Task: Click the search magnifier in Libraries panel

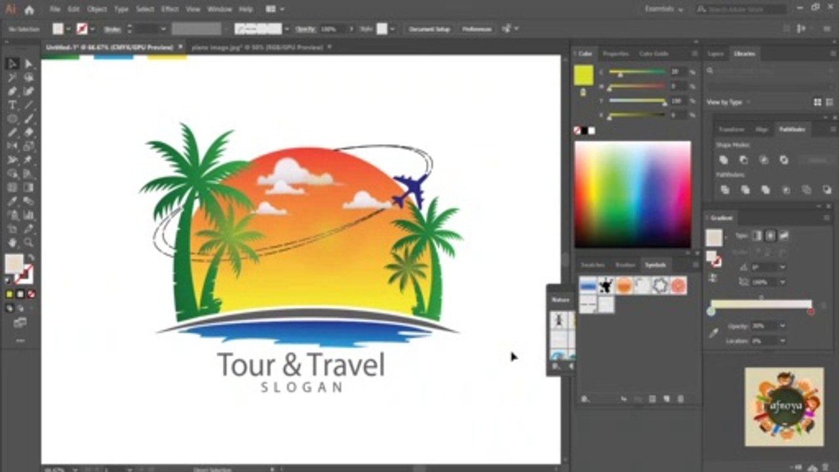Action: coord(710,71)
